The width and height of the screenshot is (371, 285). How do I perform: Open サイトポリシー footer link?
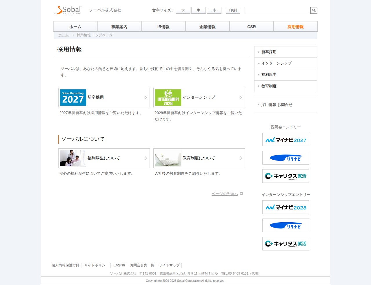tap(97, 265)
